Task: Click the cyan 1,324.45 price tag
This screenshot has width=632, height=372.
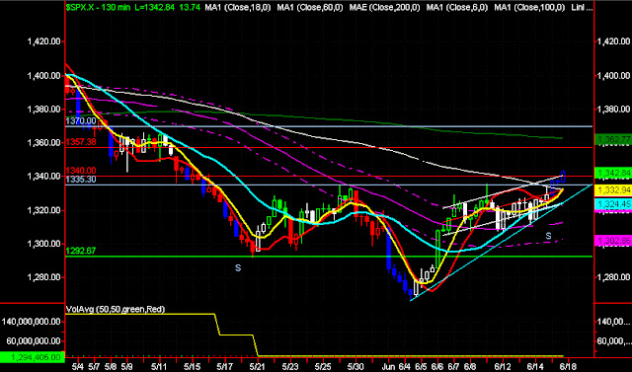Action: pos(612,204)
